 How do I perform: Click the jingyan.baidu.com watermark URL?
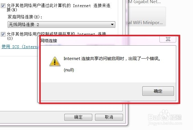165,123
